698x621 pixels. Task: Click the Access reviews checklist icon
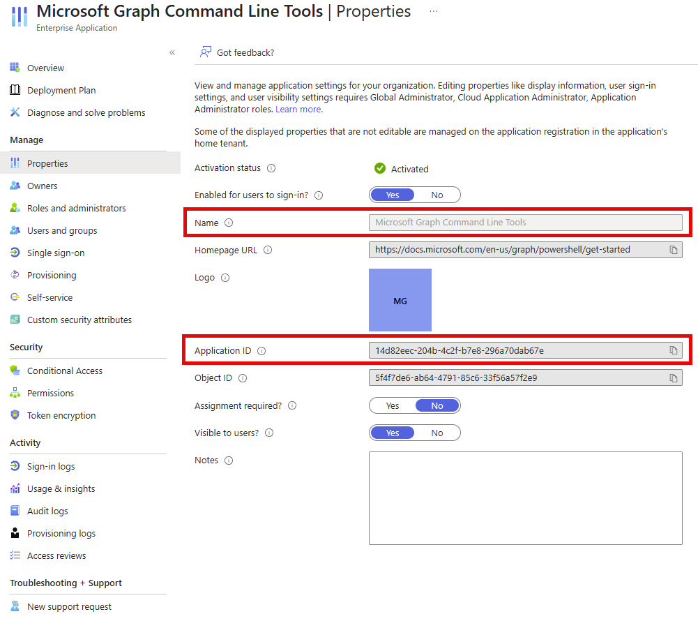coord(15,555)
